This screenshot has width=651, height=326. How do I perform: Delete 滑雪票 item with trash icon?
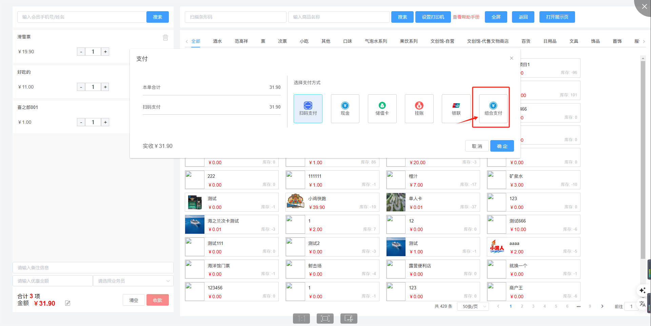point(165,38)
